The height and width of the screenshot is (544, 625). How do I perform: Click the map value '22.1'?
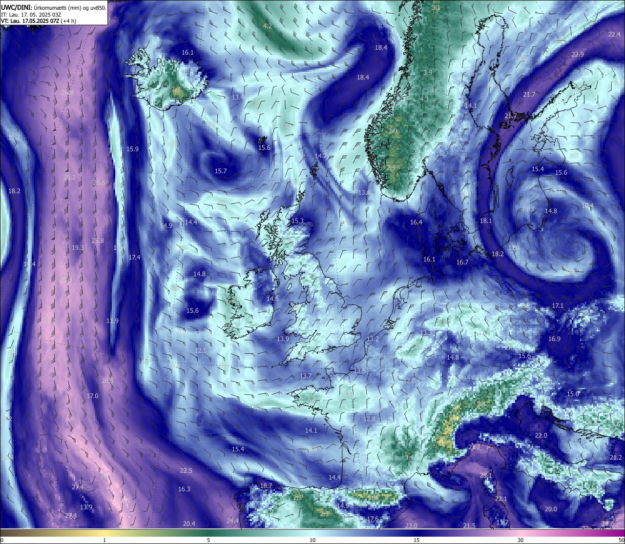(501, 499)
